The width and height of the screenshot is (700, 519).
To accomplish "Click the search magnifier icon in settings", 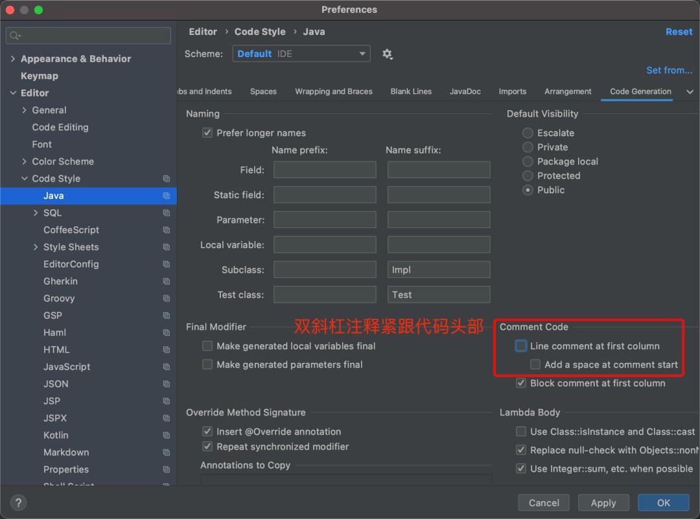I will tap(16, 36).
